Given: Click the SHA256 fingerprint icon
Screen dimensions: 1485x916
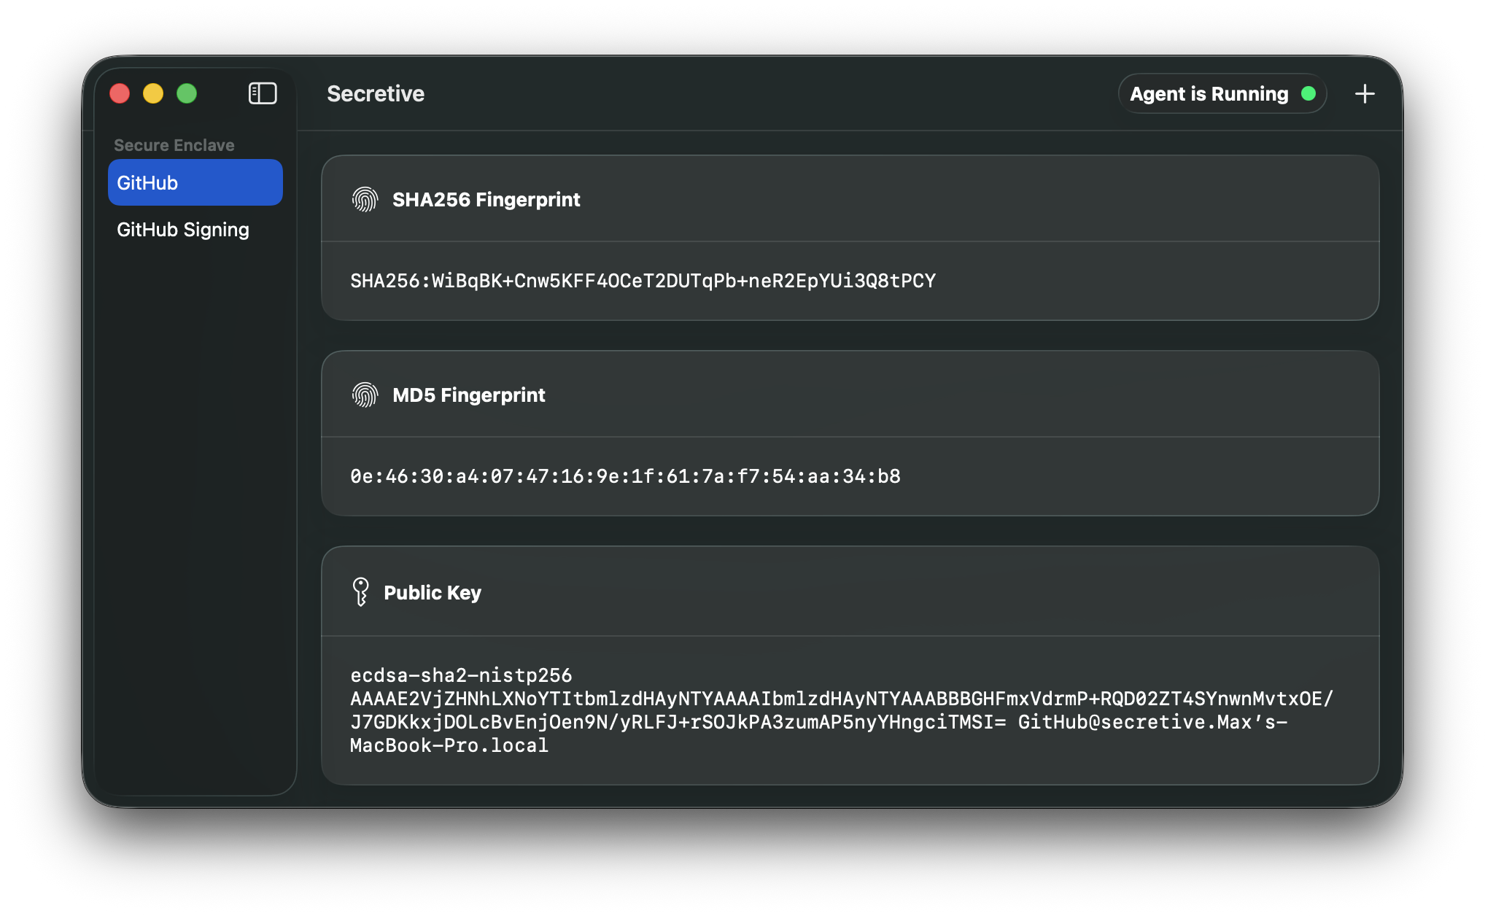Looking at the screenshot, I should coord(365,199).
